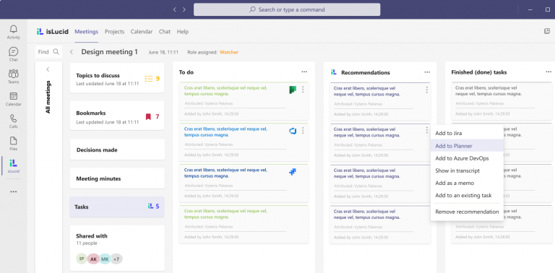Open Meeting minutes card
The image size is (555, 273).
(x=117, y=178)
